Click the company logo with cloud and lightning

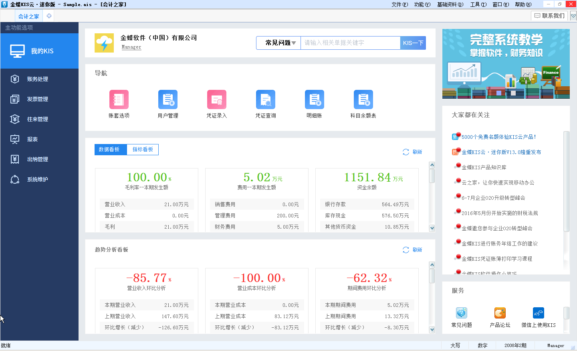104,43
